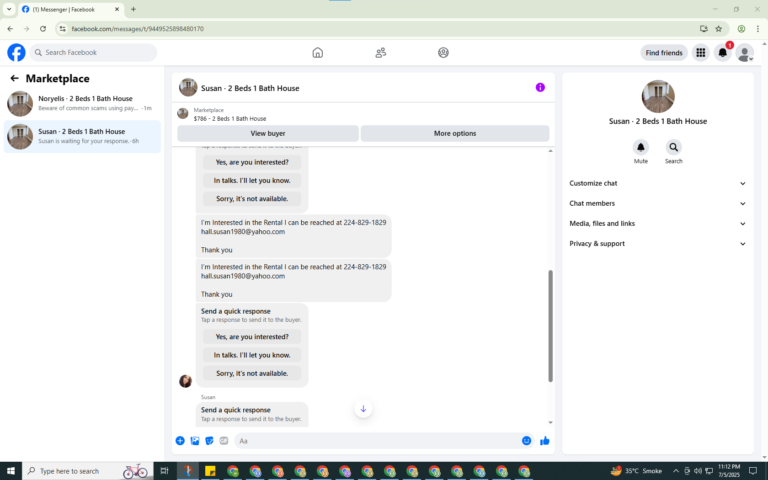Click the browser address bar URL

pyautogui.click(x=138, y=29)
